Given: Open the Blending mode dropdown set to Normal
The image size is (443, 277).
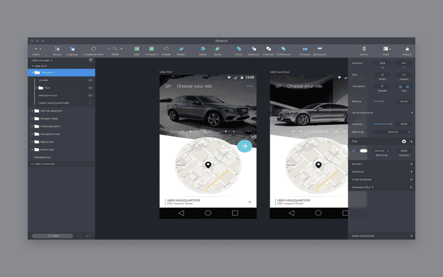Looking at the screenshot, I should tap(393, 132).
